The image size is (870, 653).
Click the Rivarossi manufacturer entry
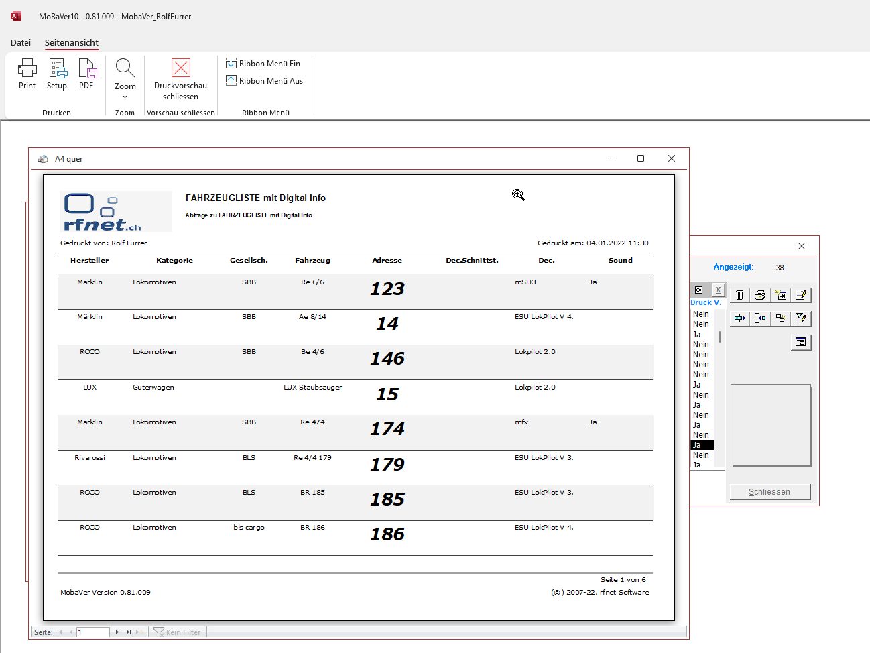(90, 458)
